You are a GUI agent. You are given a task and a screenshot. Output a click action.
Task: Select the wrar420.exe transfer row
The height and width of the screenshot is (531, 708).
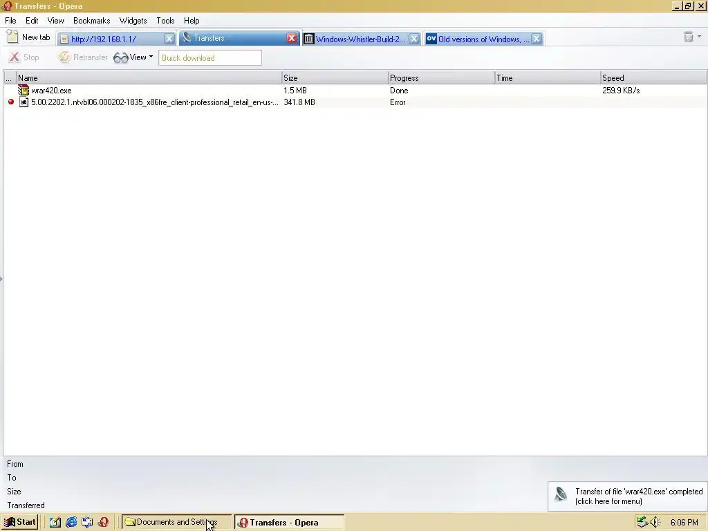coord(355,91)
